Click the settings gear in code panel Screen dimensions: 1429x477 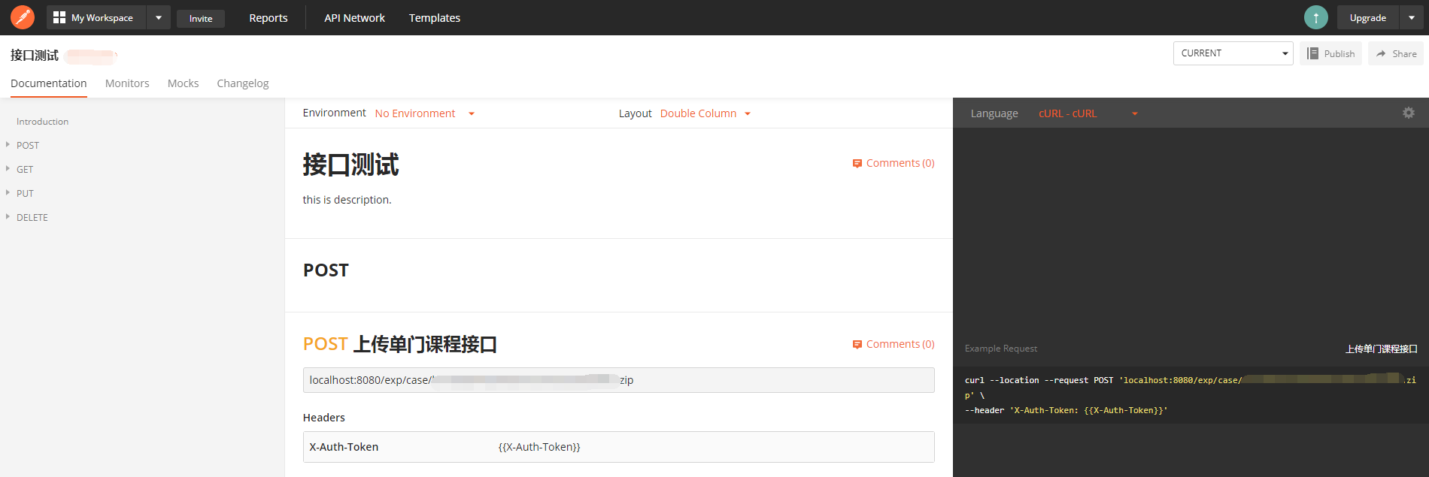coord(1409,113)
